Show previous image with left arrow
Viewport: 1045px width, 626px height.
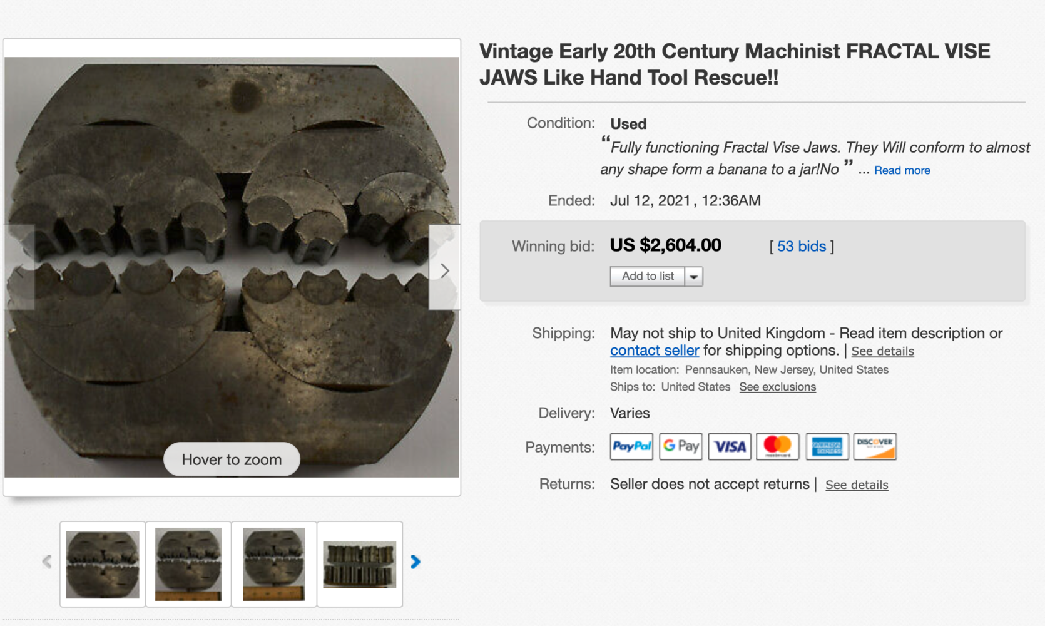[x=19, y=270]
